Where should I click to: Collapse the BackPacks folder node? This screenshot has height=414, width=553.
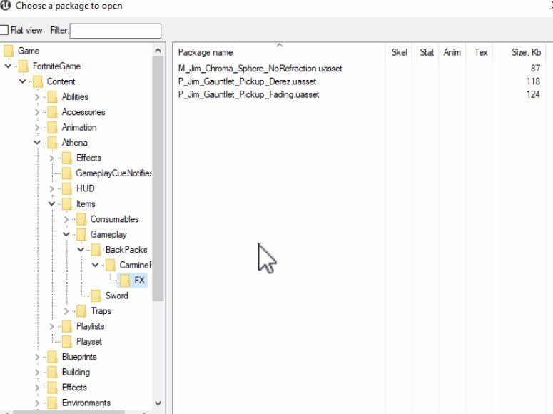click(x=81, y=250)
